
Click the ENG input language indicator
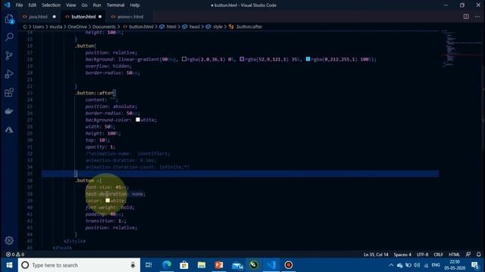[436, 265]
